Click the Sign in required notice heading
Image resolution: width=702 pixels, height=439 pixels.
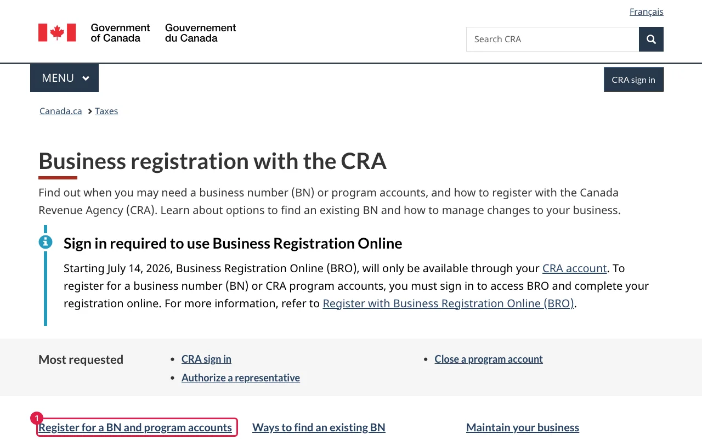pyautogui.click(x=233, y=244)
